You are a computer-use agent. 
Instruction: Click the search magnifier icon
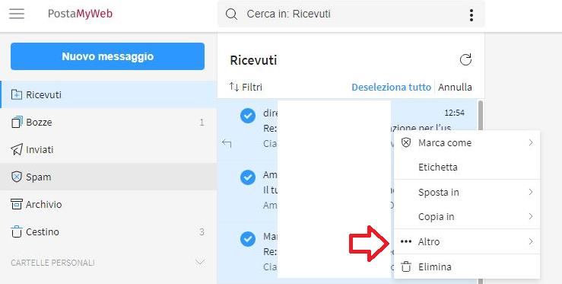pyautogui.click(x=231, y=14)
